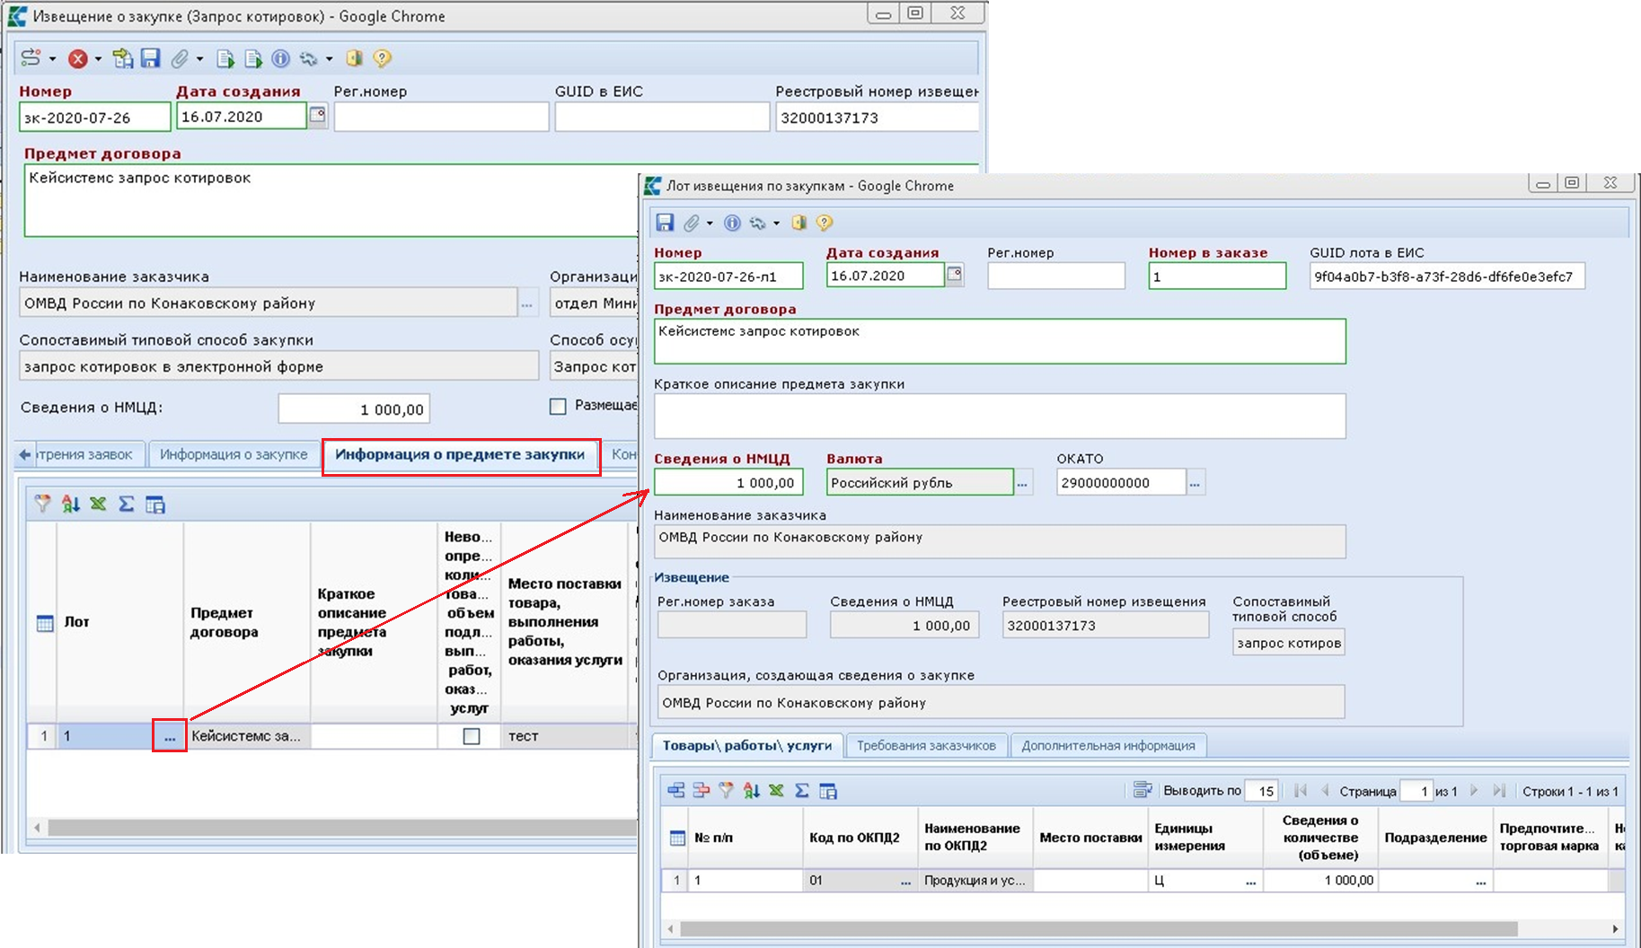Screen dimensions: 1641x948
Task: Export the lots grid to Excel
Action: click(98, 505)
